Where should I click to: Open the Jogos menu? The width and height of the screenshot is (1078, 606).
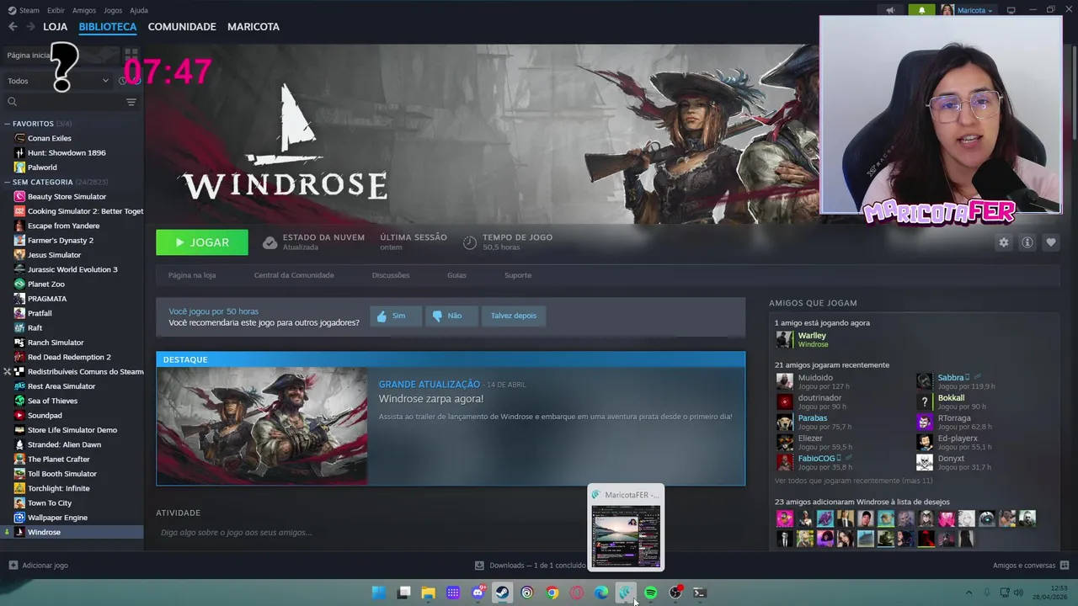point(113,10)
